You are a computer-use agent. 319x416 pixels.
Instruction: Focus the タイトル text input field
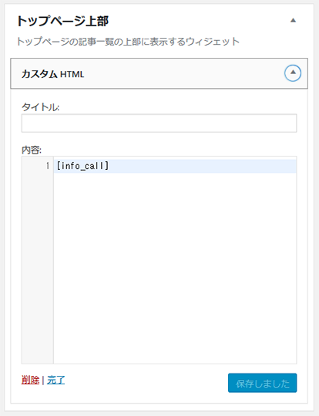[159, 123]
